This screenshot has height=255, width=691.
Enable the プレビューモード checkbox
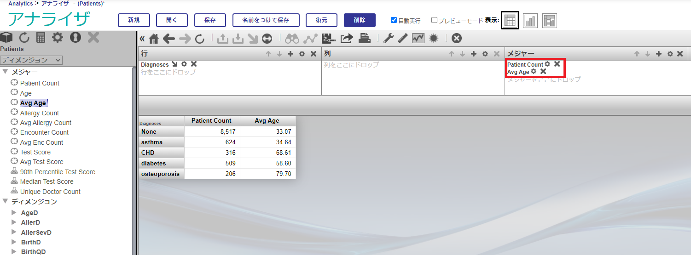coord(434,20)
